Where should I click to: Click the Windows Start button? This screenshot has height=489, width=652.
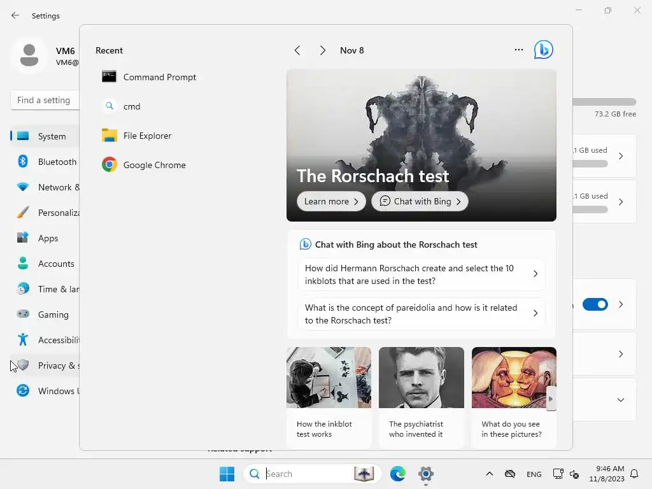pos(227,474)
